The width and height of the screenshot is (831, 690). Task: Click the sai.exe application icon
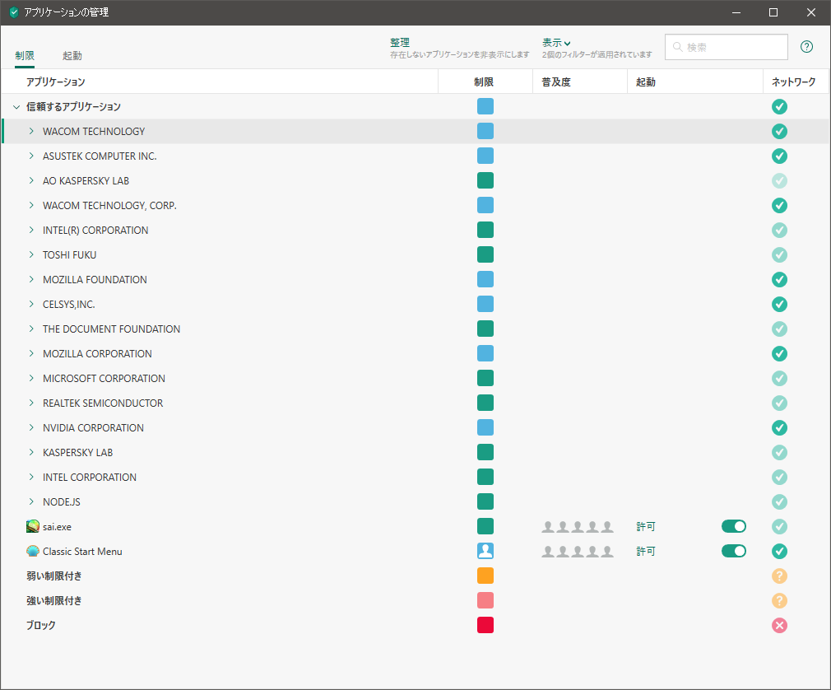point(33,526)
